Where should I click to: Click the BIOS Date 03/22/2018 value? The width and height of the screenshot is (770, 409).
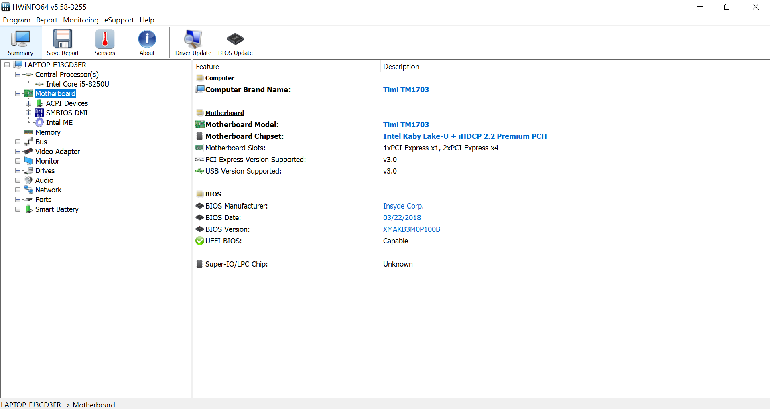pos(402,218)
